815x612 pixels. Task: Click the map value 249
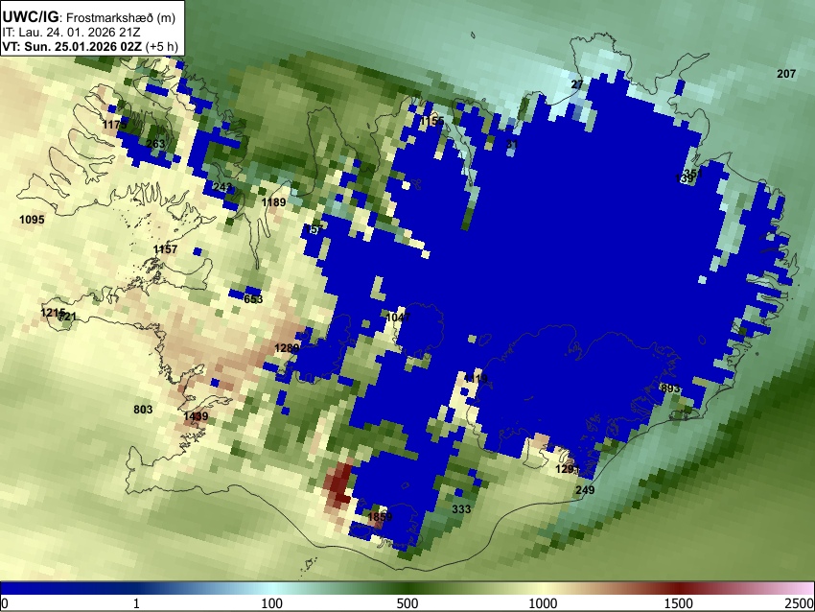click(x=585, y=490)
